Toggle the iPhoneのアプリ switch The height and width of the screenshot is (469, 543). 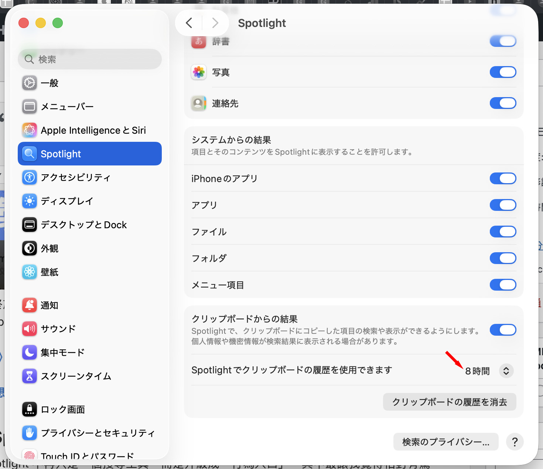(x=503, y=179)
